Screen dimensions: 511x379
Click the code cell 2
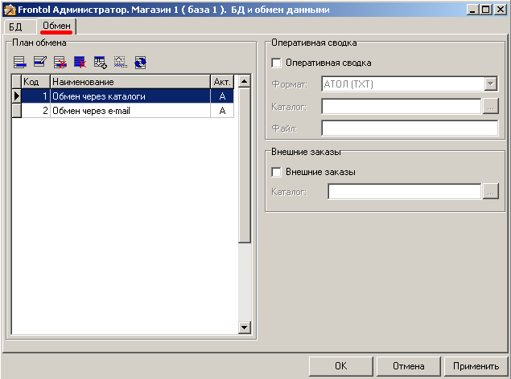tap(36, 111)
